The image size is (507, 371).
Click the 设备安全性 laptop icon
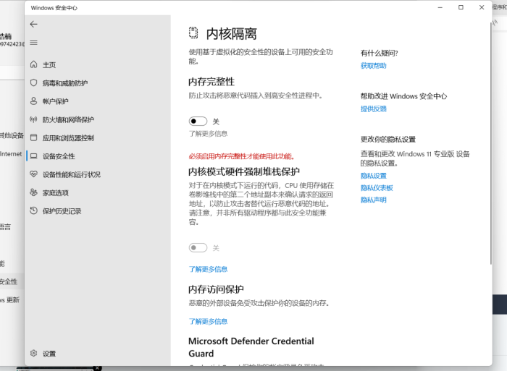coord(33,156)
